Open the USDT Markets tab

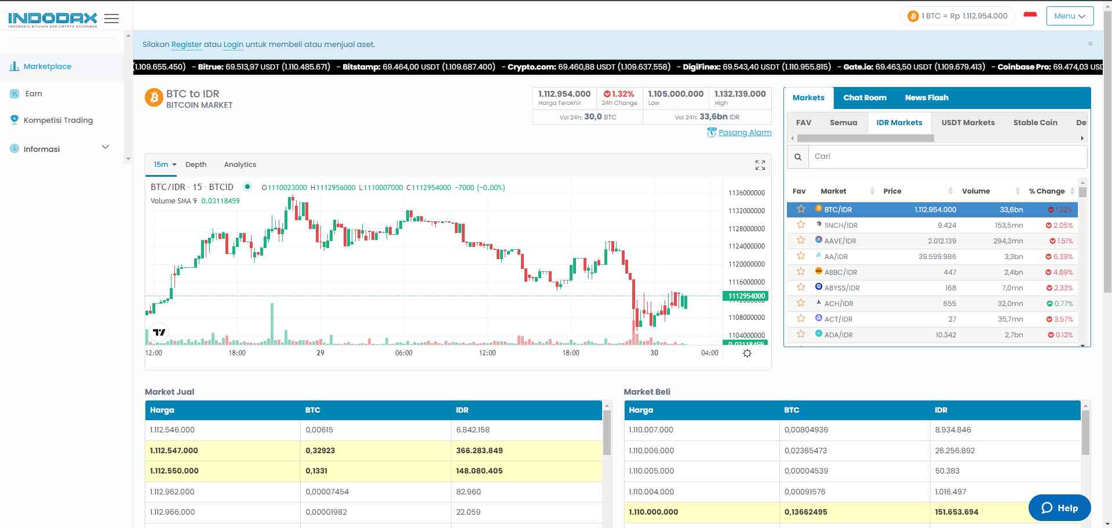pos(968,122)
